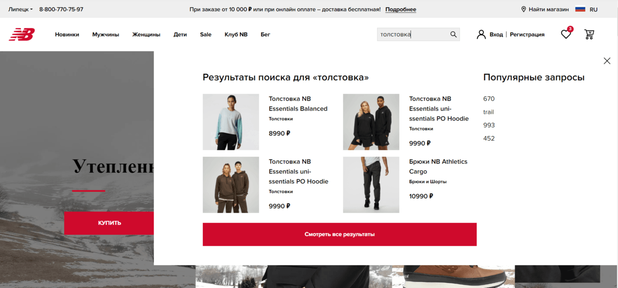Open Брюки NB Athletics Cargo title
Image resolution: width=618 pixels, height=288 pixels.
(x=438, y=166)
